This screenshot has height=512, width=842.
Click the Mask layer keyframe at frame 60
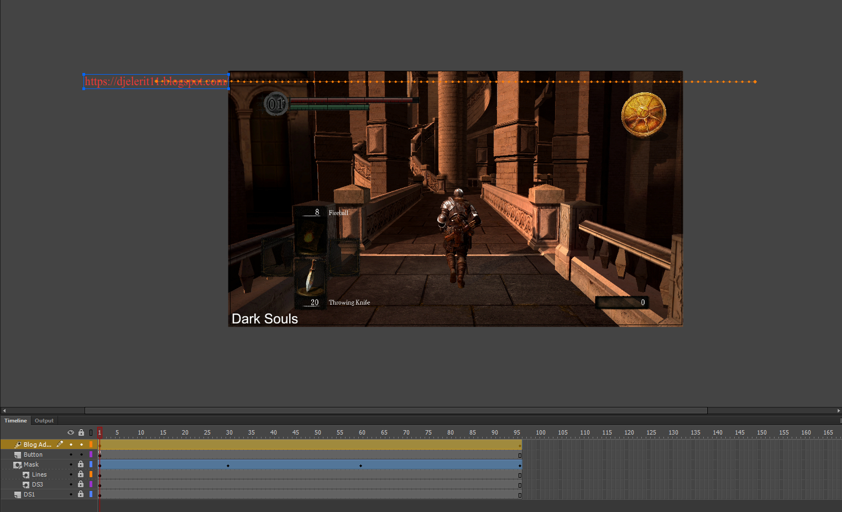click(x=361, y=466)
